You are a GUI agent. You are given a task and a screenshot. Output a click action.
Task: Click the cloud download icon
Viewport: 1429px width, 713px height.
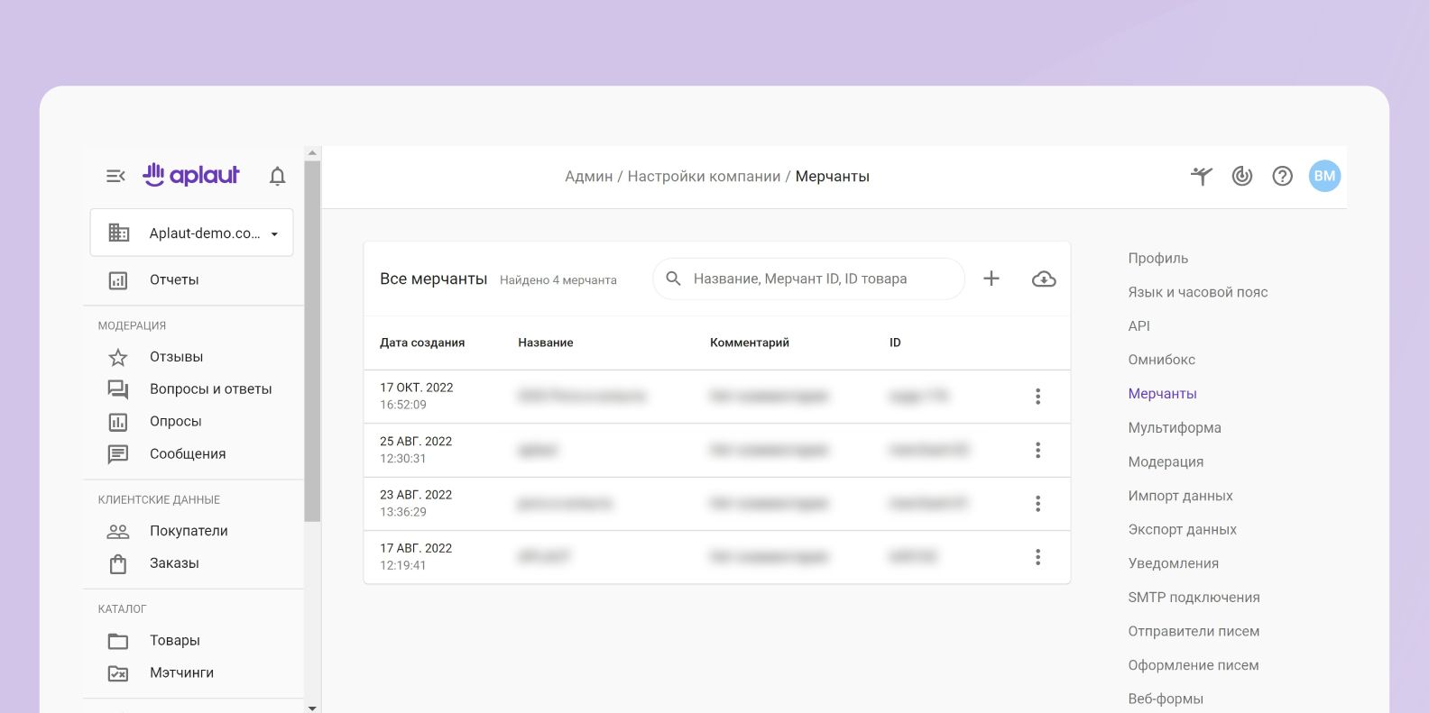click(1043, 279)
